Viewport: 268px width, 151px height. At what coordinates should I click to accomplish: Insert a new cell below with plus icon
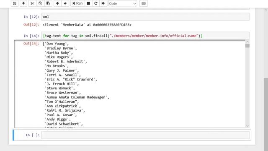pyautogui.click(x=23, y=3)
